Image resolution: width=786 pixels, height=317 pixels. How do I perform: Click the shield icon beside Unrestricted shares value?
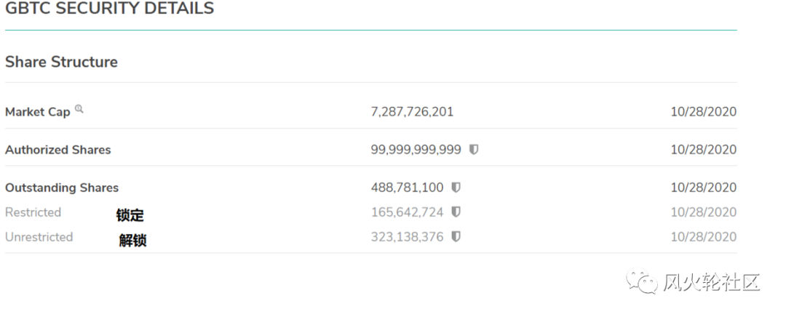click(x=456, y=236)
